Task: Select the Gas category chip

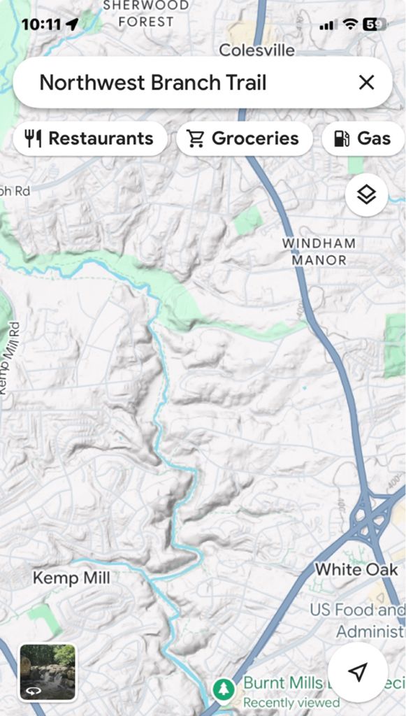Action: pyautogui.click(x=363, y=138)
